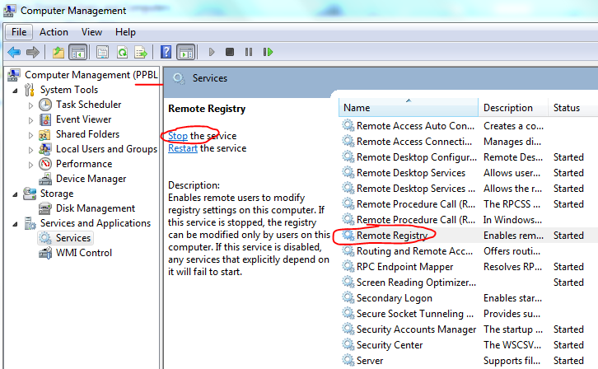The height and width of the screenshot is (369, 598).
Task: Click the Back arrow toolbar icon
Action: [x=14, y=52]
